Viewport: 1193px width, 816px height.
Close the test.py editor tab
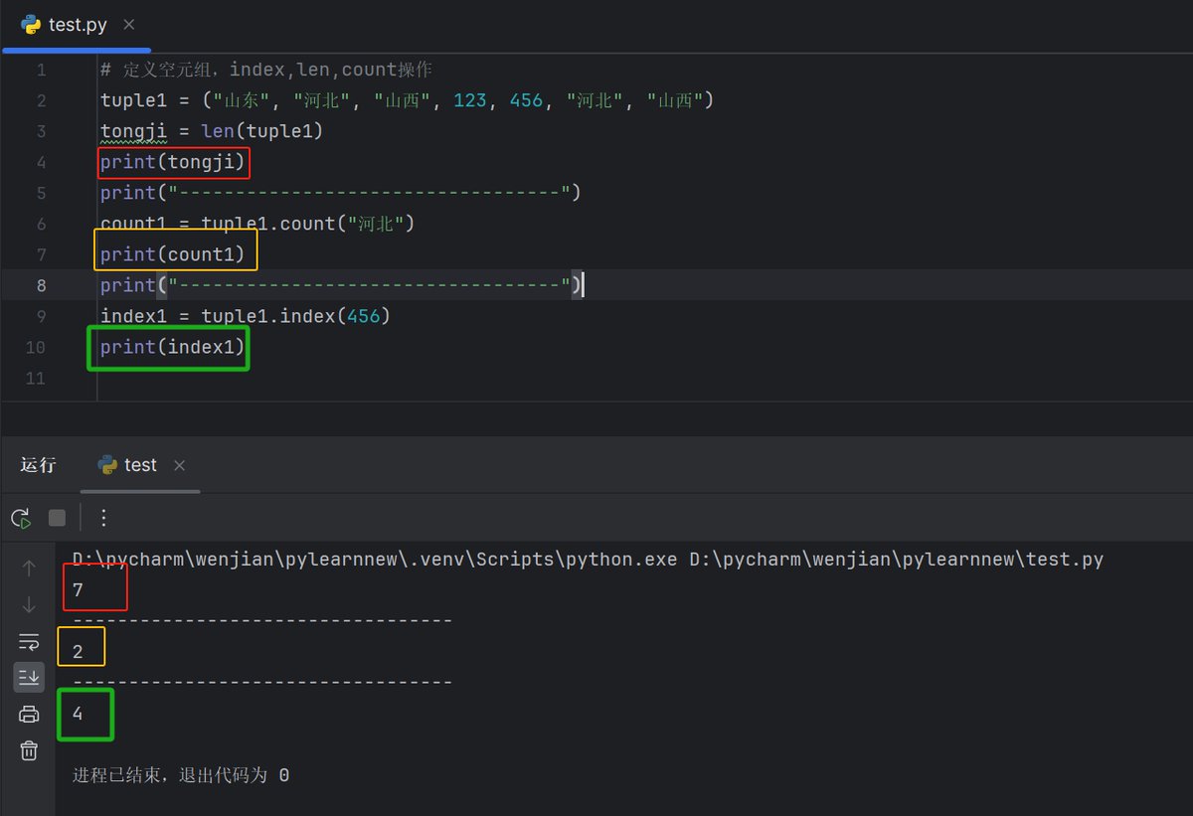(x=129, y=24)
